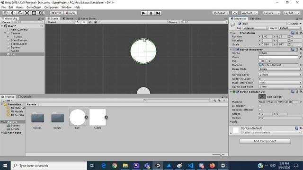This screenshot has width=303, height=170.
Task: Select Main Camera in Hierarchy
Action: (x=19, y=30)
